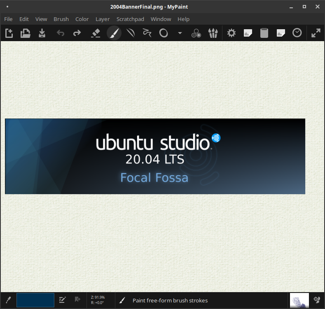
Task: Open the color chooser circles icon
Action: point(196,33)
